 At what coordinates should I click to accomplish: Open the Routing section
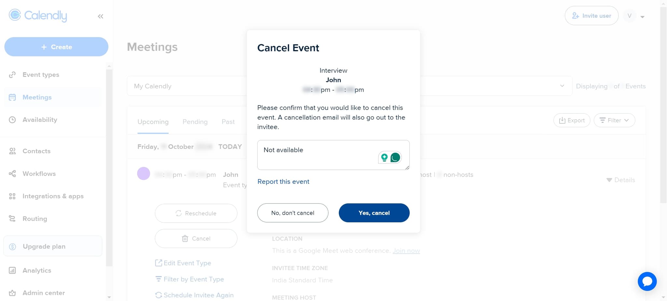point(35,219)
